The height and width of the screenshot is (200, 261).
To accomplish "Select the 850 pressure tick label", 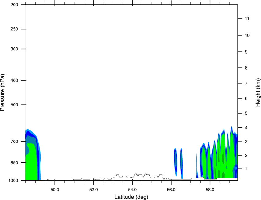I will (14, 163).
